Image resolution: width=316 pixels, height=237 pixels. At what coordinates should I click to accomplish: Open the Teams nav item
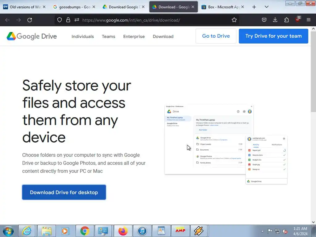click(x=108, y=36)
